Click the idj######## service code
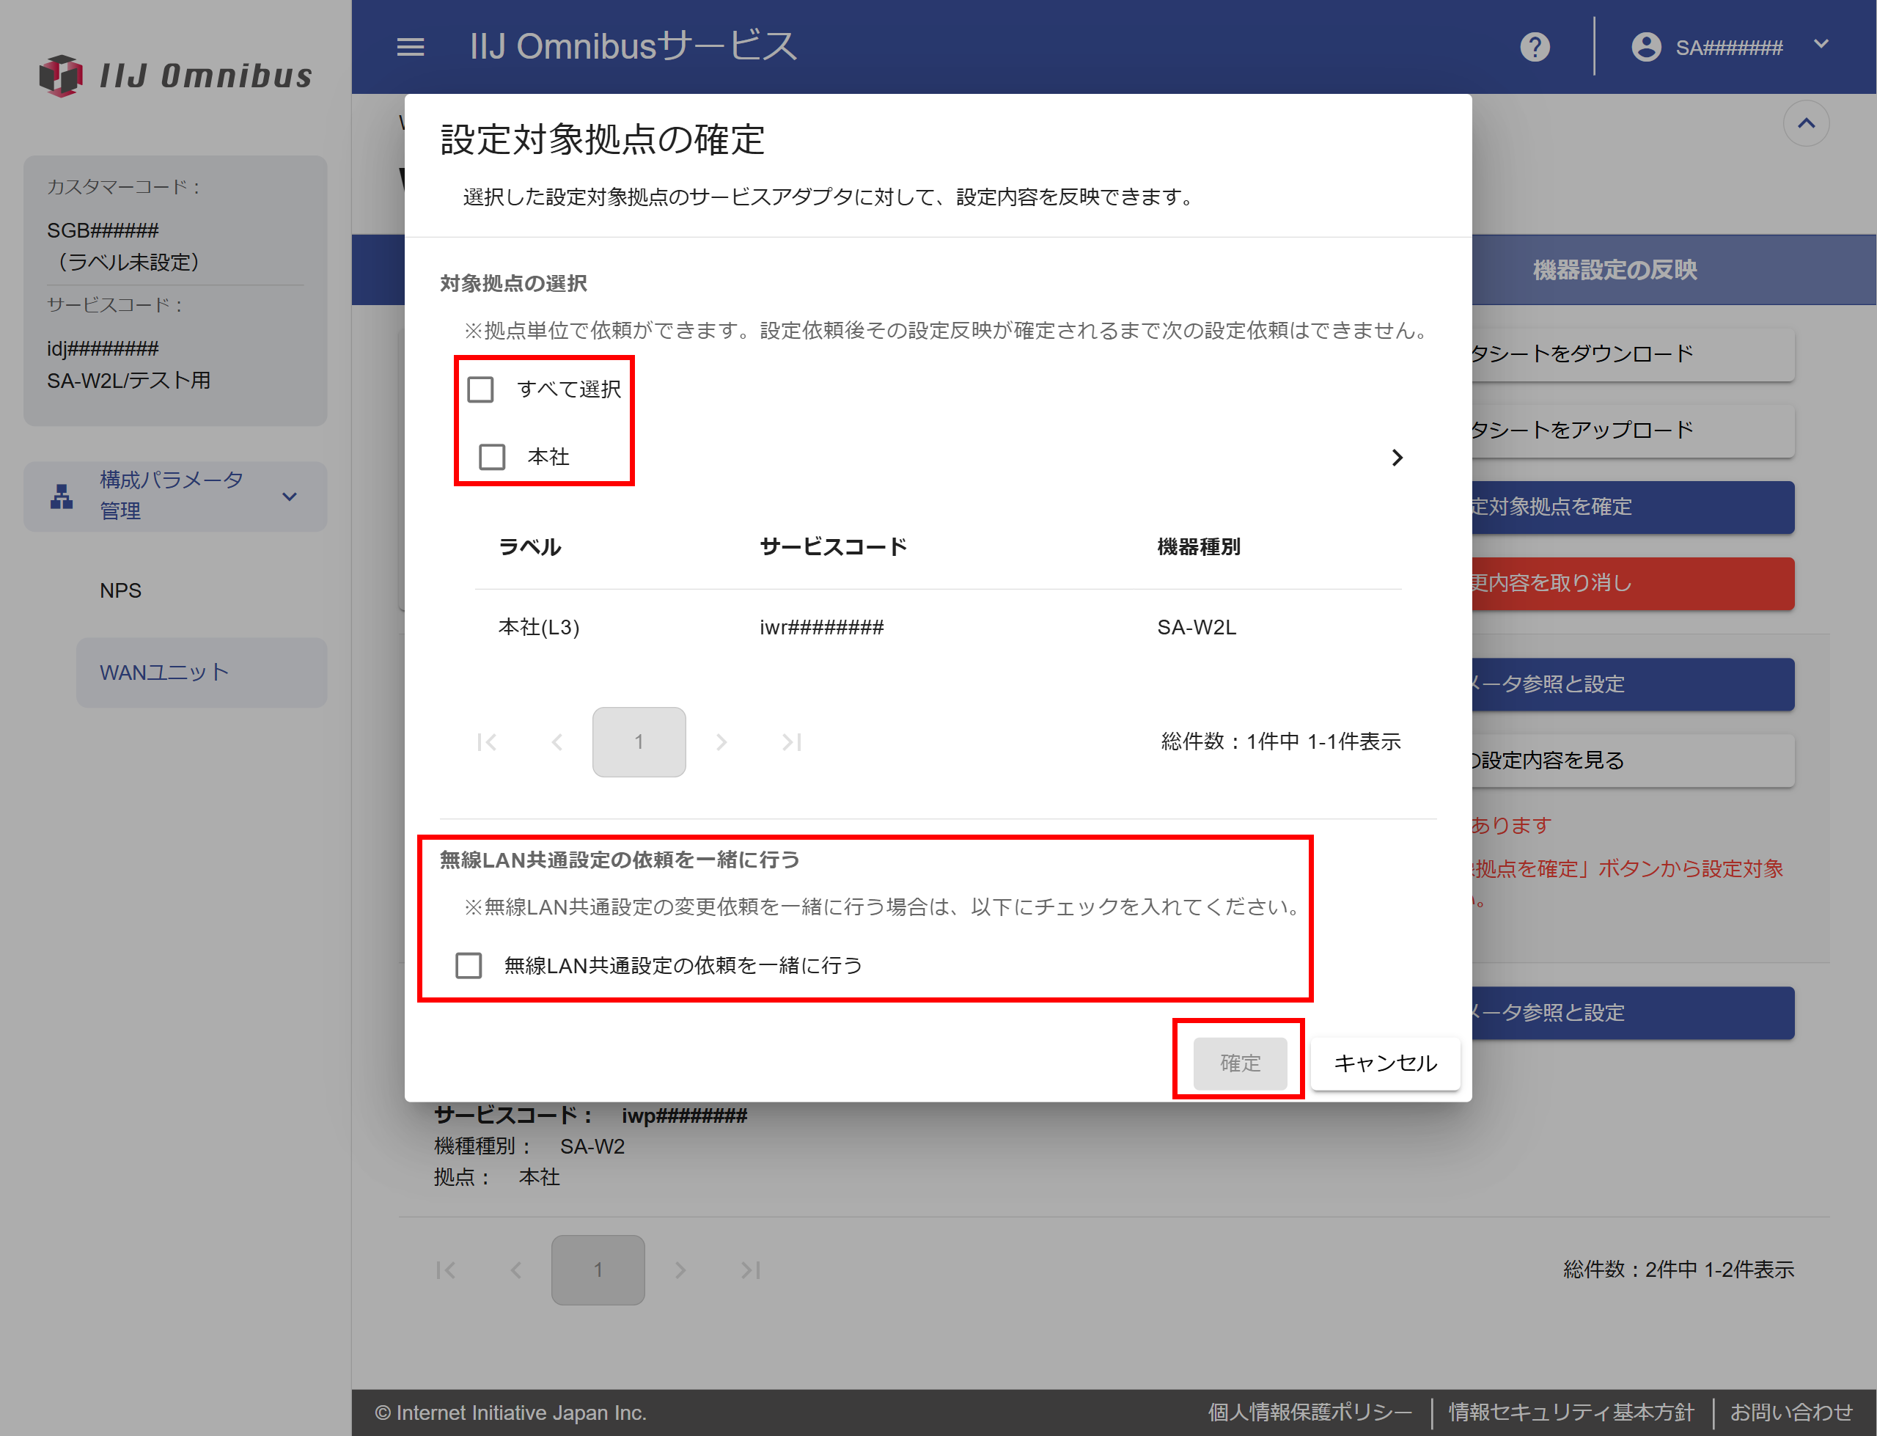 click(x=103, y=349)
